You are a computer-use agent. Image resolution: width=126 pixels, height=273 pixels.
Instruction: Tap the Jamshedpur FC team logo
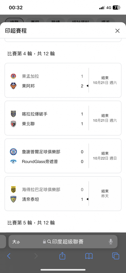[x=13, y=152]
